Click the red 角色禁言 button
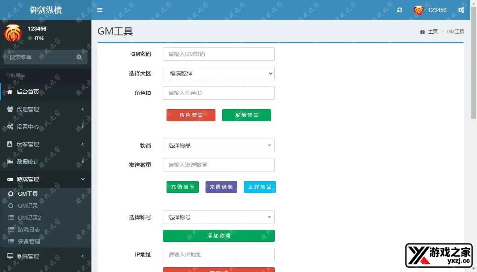This screenshot has width=477, height=272. click(191, 115)
